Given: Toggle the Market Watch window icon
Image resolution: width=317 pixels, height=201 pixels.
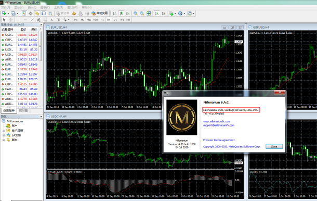Looking at the screenshot, I should coord(24,14).
